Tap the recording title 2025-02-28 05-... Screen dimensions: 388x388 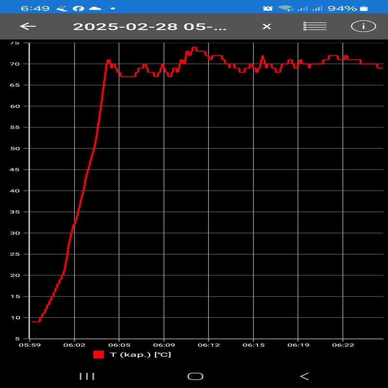pos(149,26)
